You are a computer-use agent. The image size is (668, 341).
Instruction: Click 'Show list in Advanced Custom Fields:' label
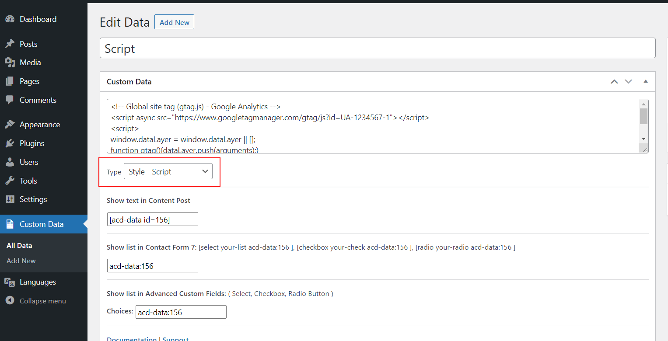(166, 294)
